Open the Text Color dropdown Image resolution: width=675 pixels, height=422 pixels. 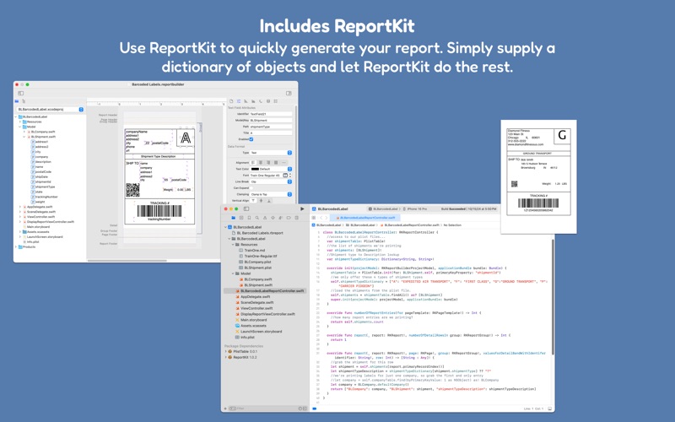coord(271,169)
